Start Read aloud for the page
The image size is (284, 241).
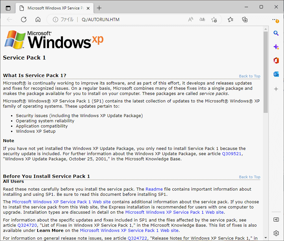point(190,20)
